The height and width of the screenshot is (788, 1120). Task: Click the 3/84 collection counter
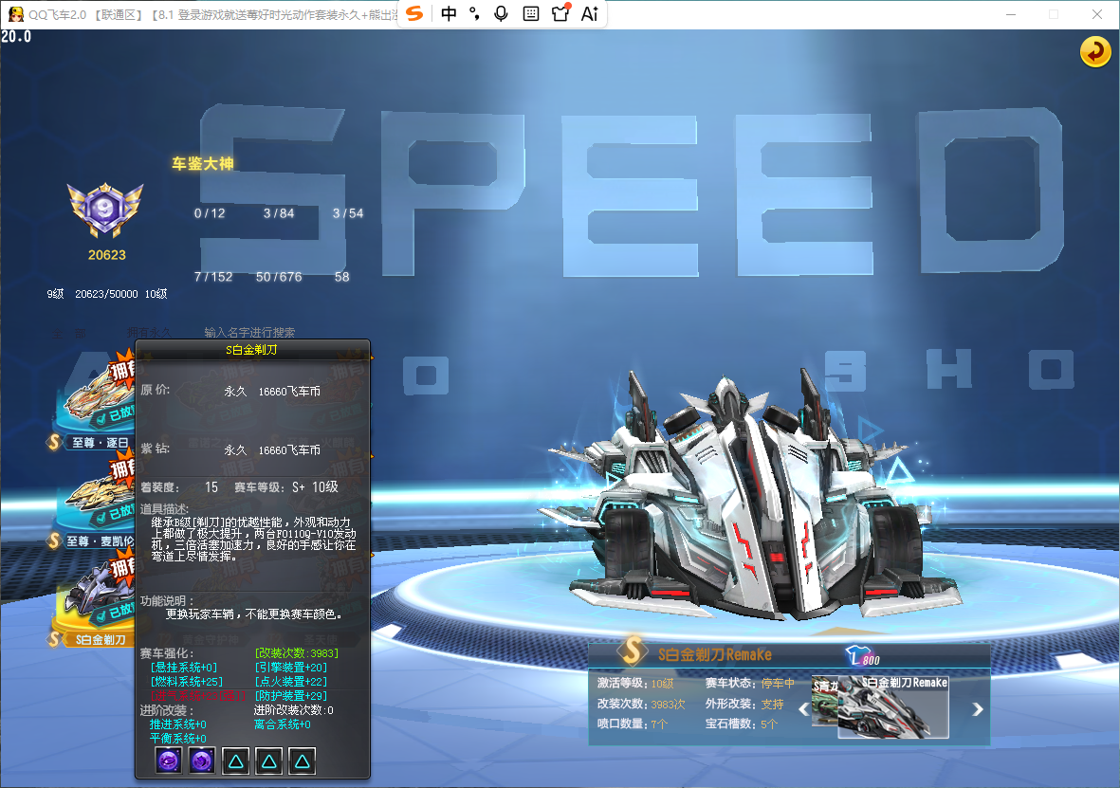[279, 213]
